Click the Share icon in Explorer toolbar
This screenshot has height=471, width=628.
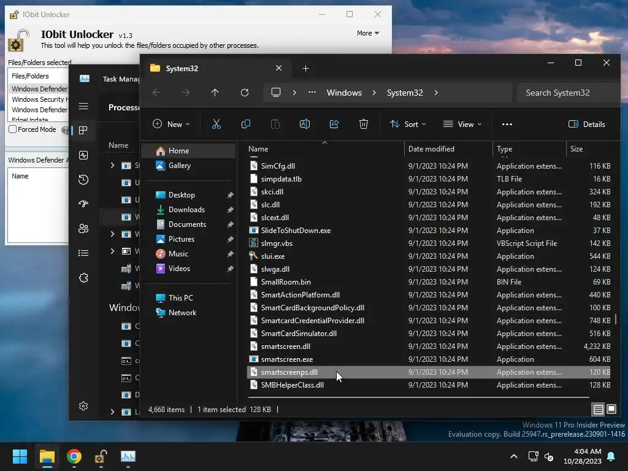click(x=334, y=124)
